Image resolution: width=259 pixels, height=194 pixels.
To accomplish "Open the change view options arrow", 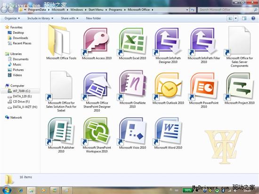I will click(x=236, y=18).
